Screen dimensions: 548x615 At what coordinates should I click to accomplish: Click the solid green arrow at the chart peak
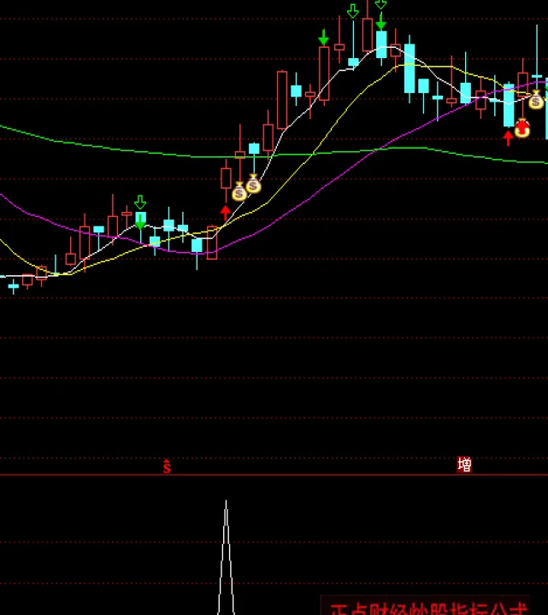pyautogui.click(x=380, y=20)
